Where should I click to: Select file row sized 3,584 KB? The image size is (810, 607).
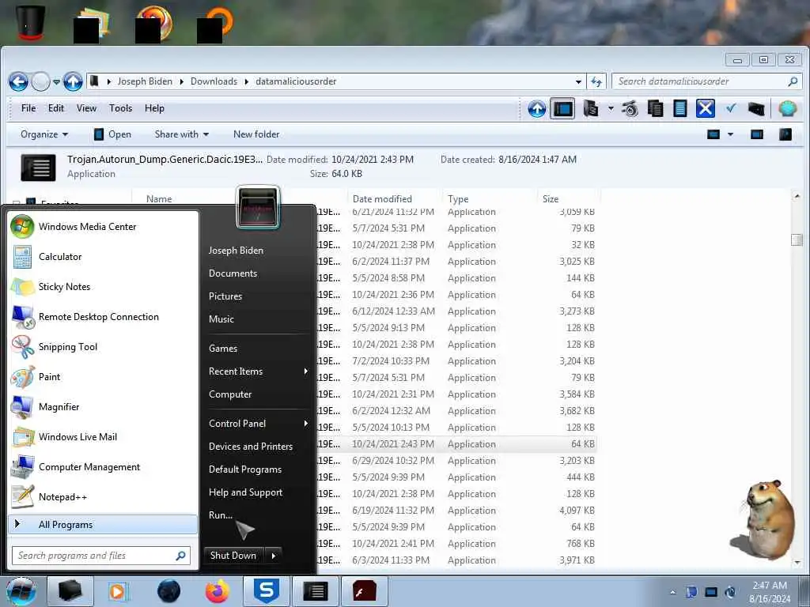click(x=457, y=394)
